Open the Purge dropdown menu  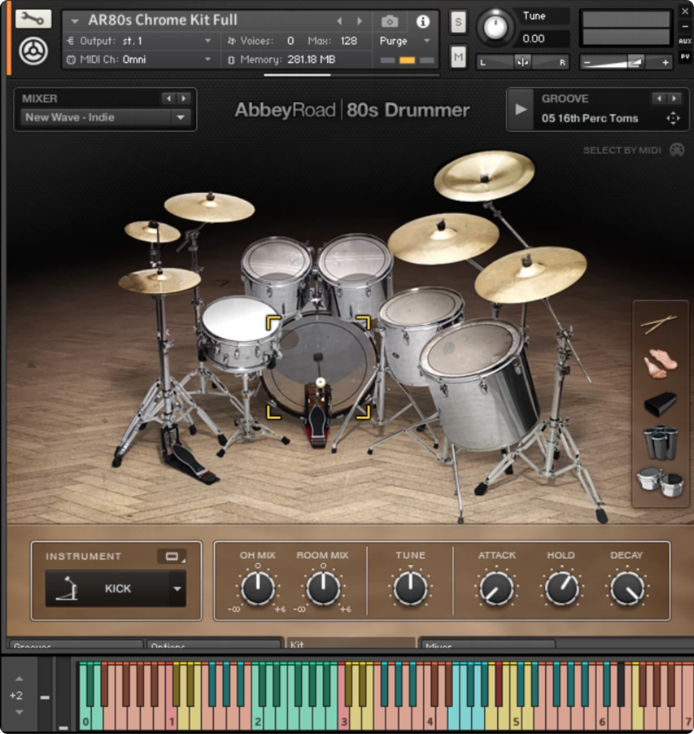pos(405,41)
